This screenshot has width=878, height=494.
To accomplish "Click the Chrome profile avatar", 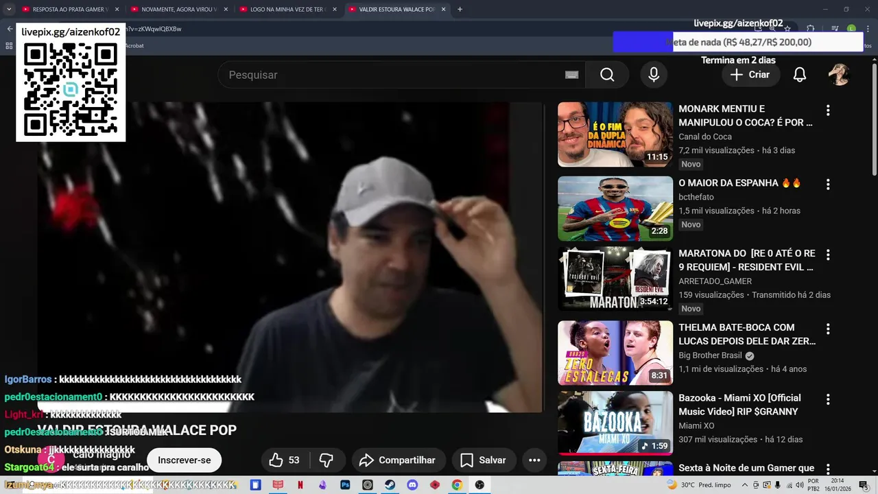I will tap(851, 29).
